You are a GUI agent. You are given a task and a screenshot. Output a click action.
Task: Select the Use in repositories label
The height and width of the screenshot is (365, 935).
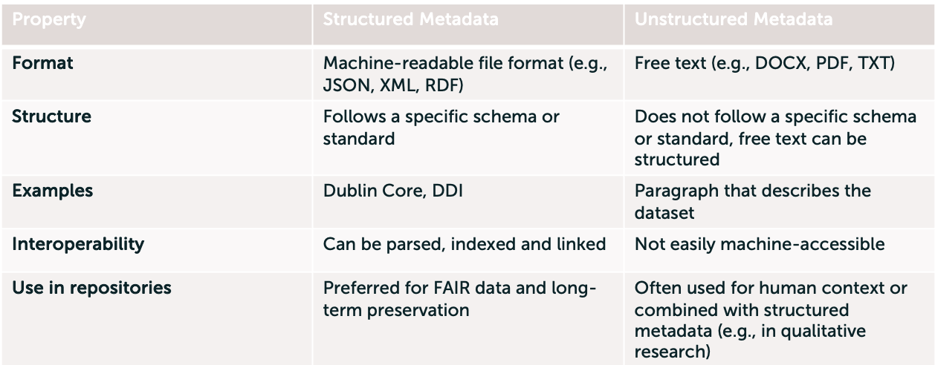[x=91, y=288]
